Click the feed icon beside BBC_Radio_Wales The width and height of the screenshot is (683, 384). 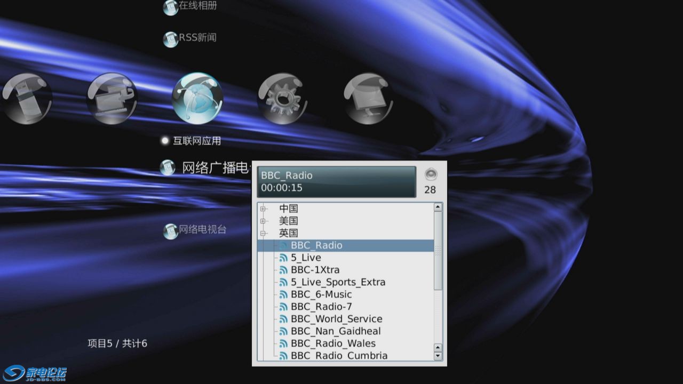[x=283, y=344]
